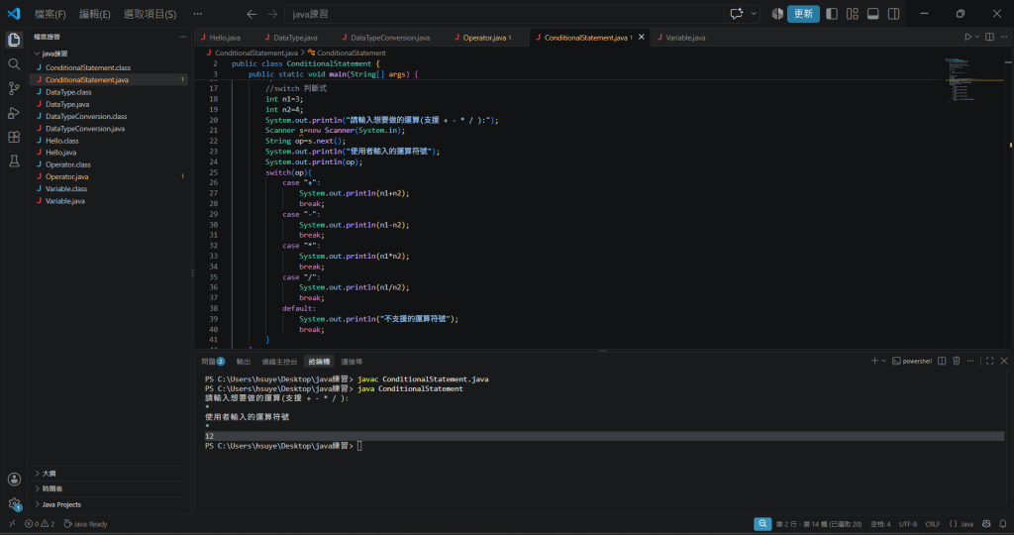This screenshot has width=1014, height=535.
Task: Toggle the secondary side bar visibility
Action: 894,14
